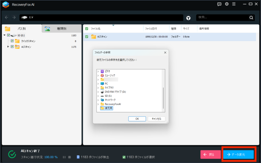The width and height of the screenshot is (261, 163).
Task: Uncheck the クイックスキャン folder checkbox
Action: [x=12, y=41]
